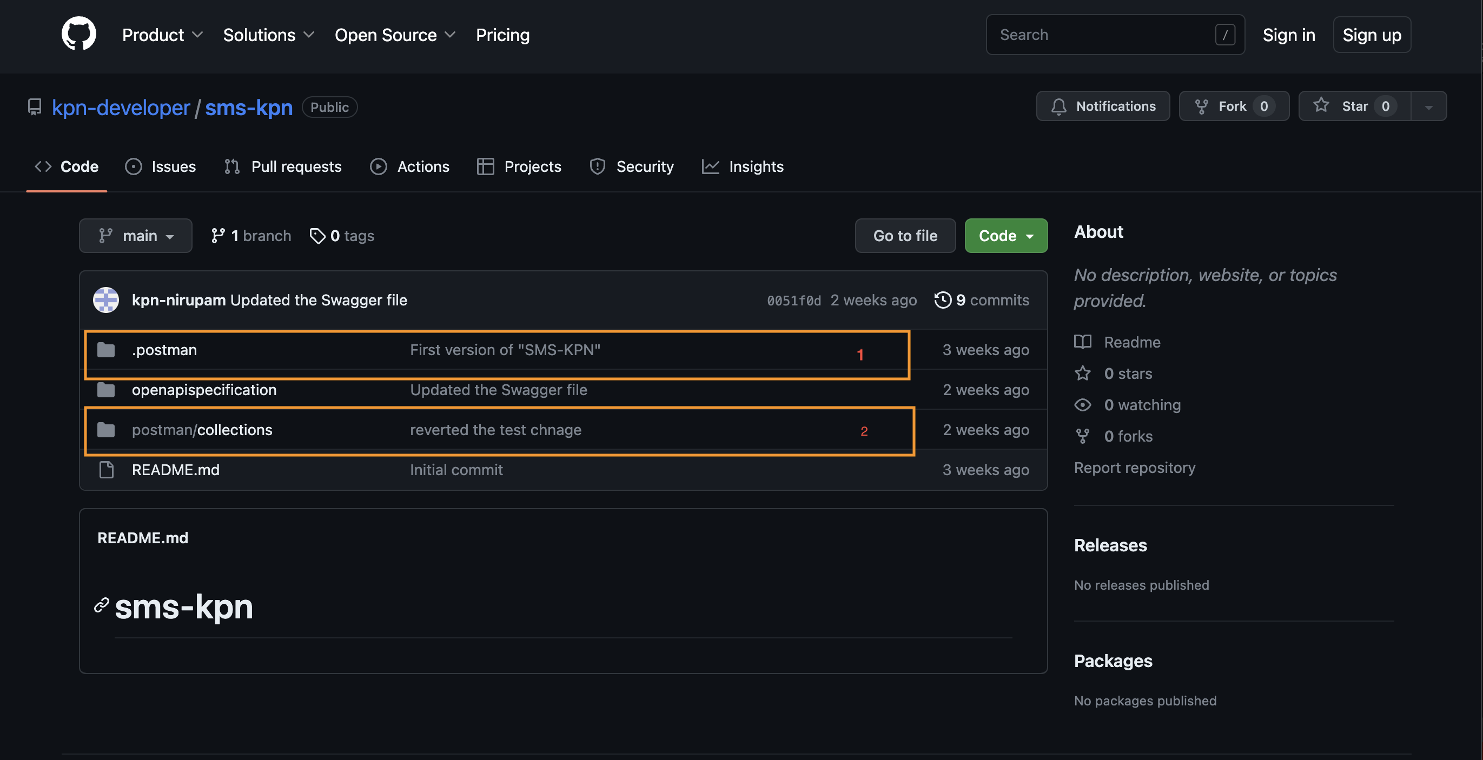
Task: Fork the repository
Action: [x=1234, y=106]
